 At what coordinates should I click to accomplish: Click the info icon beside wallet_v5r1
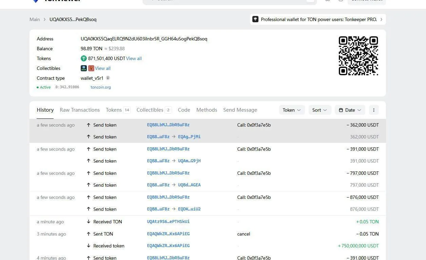pos(108,78)
